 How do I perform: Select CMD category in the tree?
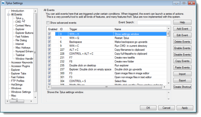point(18,22)
